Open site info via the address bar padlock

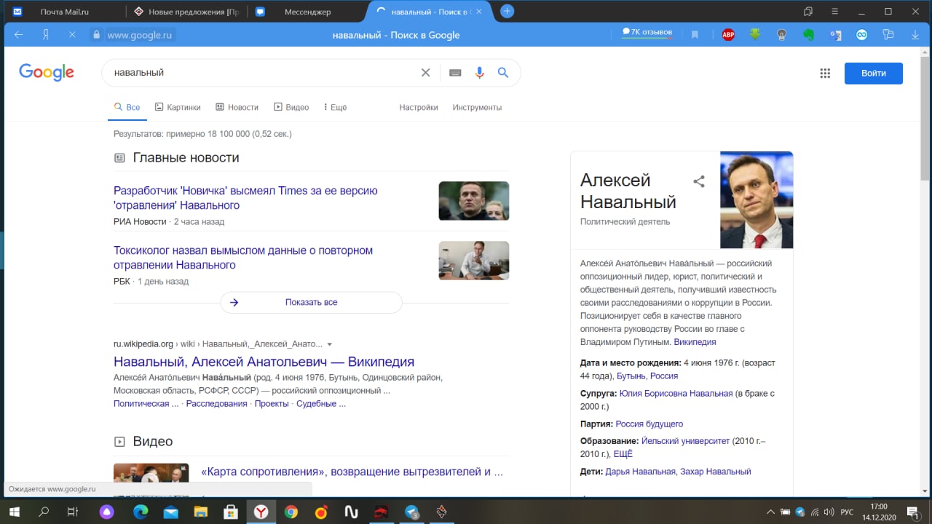tap(96, 34)
